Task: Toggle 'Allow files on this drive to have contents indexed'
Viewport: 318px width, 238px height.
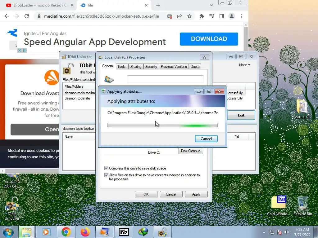Action: tap(106, 175)
